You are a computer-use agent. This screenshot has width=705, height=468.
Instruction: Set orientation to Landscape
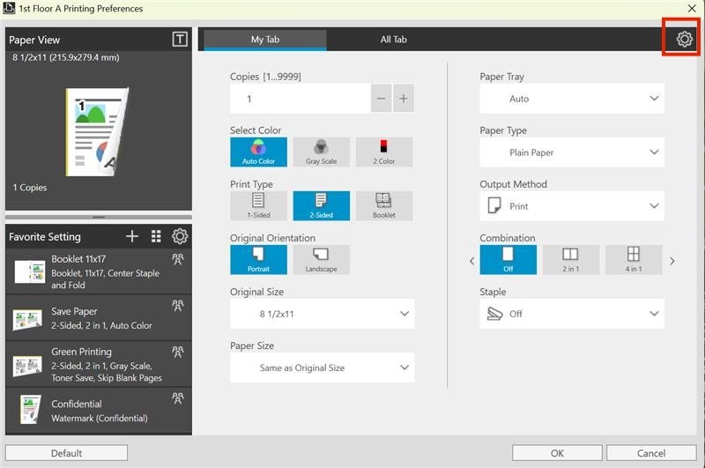tap(321, 259)
